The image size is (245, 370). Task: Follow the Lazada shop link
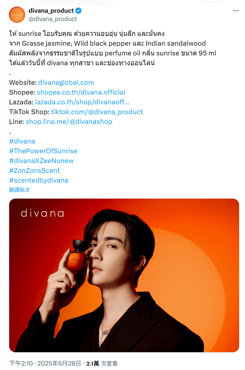coord(82,102)
